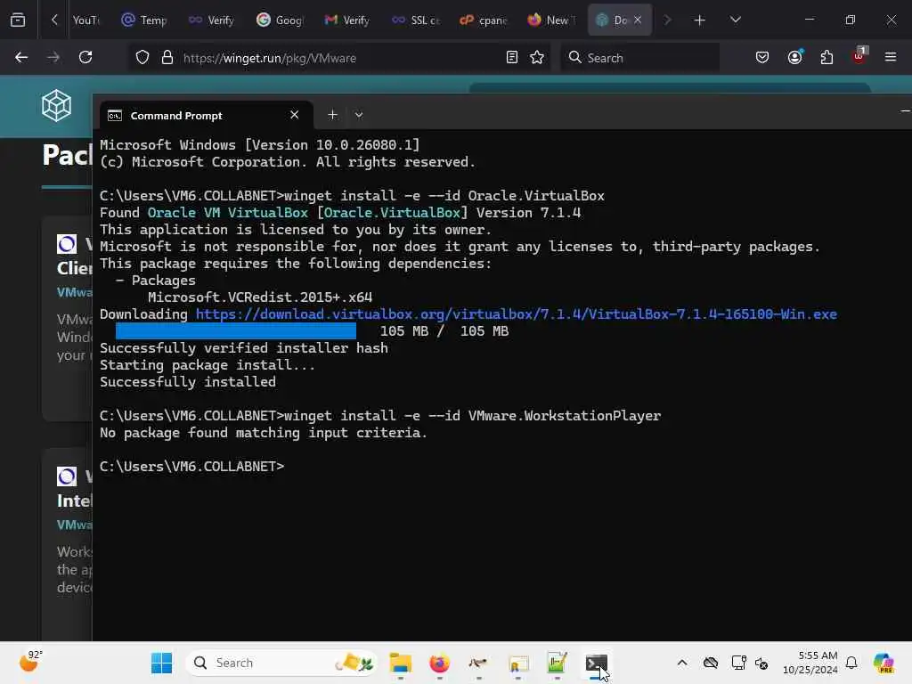Open the VirtualBox download URL link
This screenshot has height=684, width=912.
(x=516, y=314)
